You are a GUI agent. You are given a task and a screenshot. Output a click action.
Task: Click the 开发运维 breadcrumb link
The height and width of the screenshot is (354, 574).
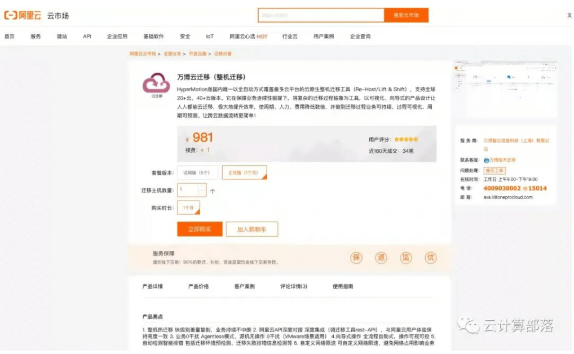[x=197, y=54]
